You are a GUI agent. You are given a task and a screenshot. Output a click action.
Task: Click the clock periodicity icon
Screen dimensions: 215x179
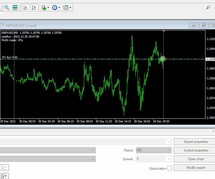pos(55,7)
